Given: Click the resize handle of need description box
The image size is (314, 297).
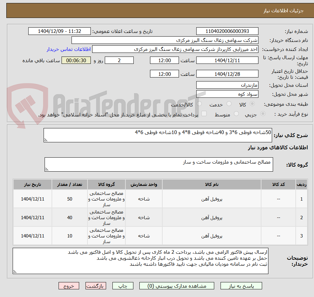Looking at the screenshot, I should click(46, 140).
